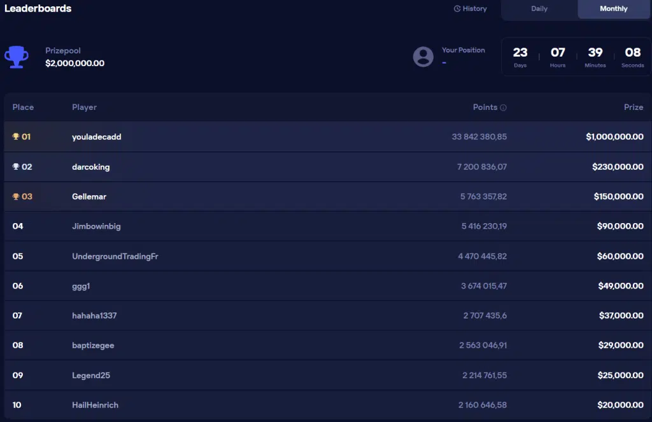
Task: Click the Prize column header
Action: 634,107
